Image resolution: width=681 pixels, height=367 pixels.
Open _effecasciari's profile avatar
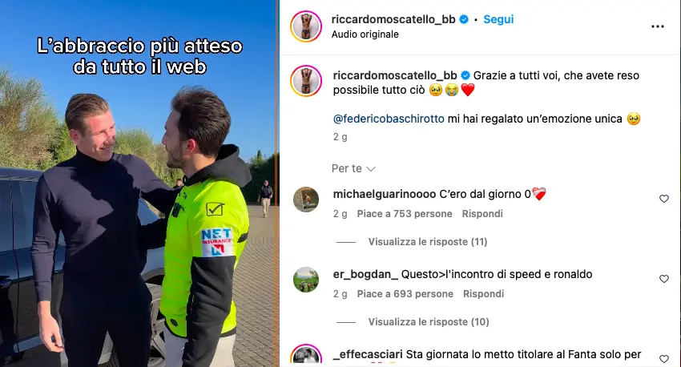click(306, 356)
